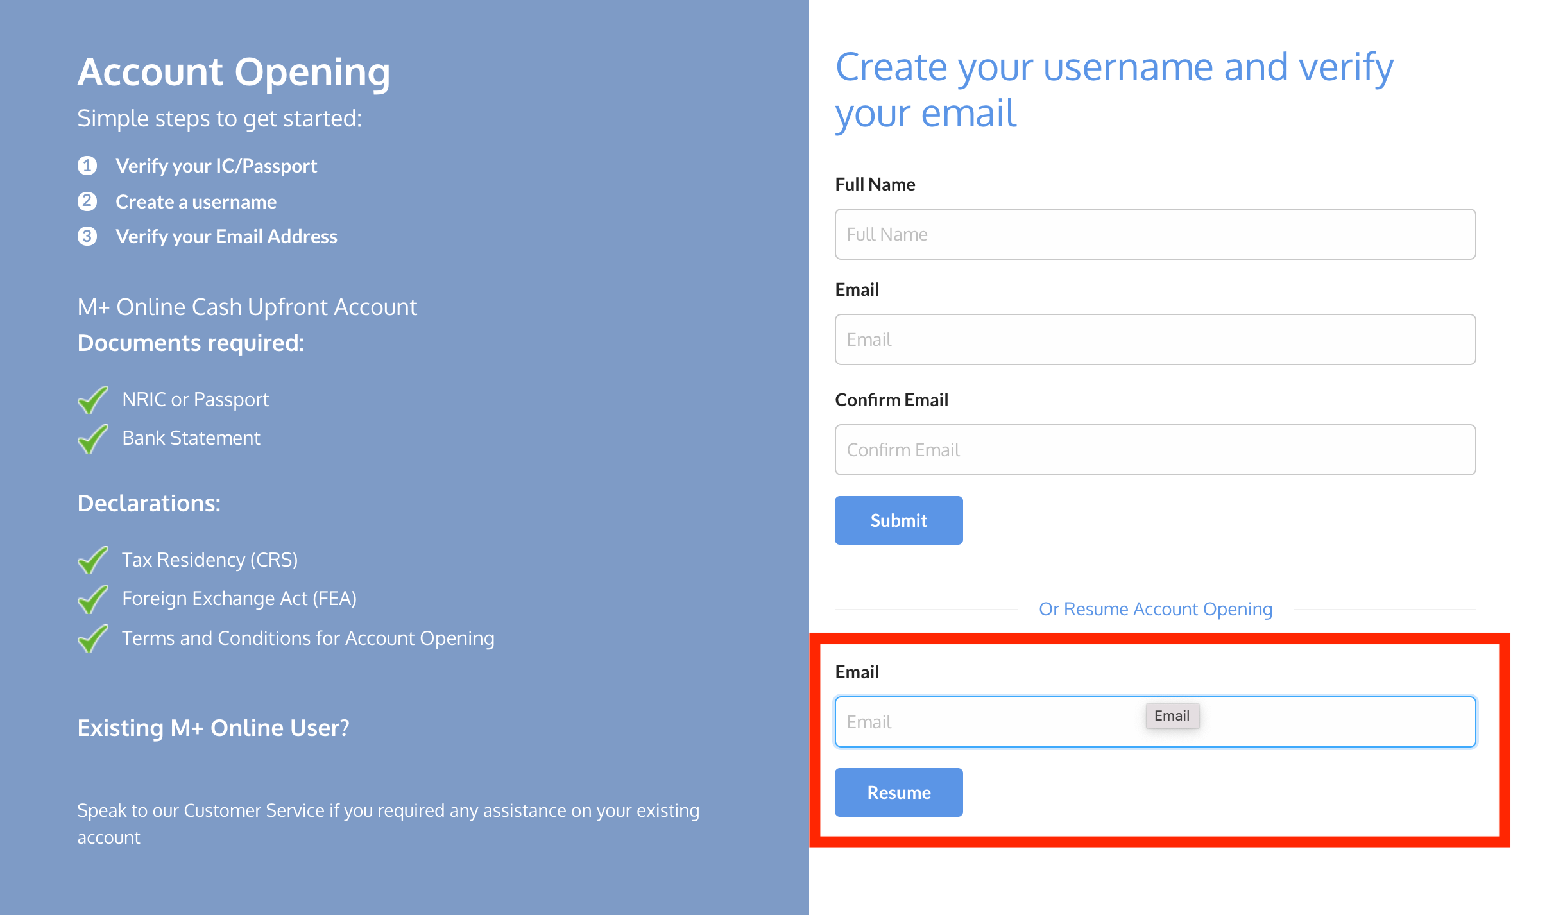Click the Submit button
Viewport: 1547px width, 915px height.
pyautogui.click(x=898, y=520)
